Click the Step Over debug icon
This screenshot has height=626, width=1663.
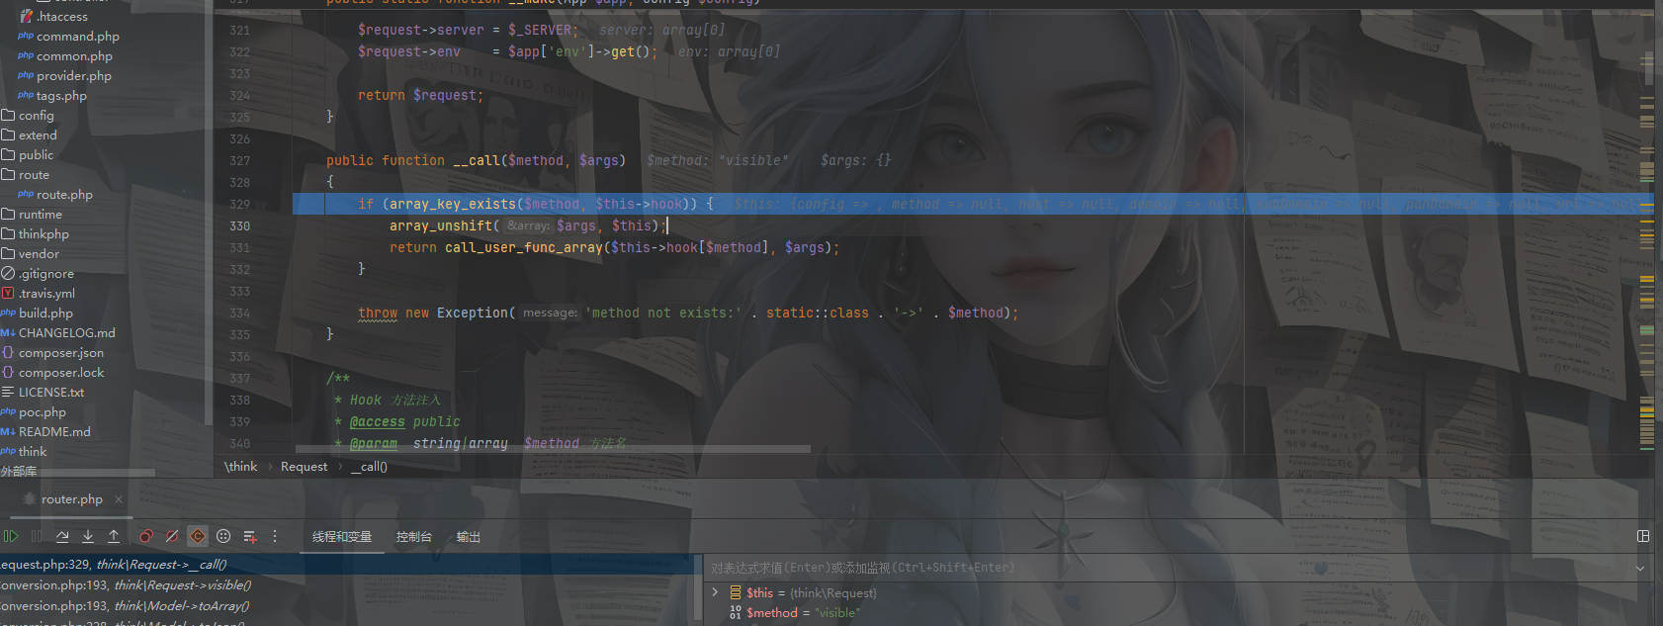[x=62, y=536]
